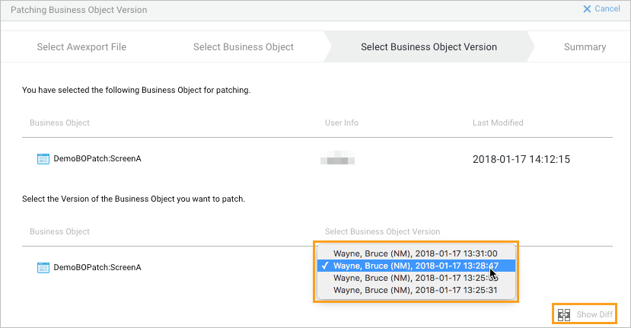Click screen icon in top DemoBOPatch:ScreenA row
The image size is (631, 328).
point(43,159)
